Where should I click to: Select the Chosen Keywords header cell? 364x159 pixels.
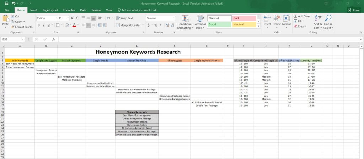[x=137, y=112]
